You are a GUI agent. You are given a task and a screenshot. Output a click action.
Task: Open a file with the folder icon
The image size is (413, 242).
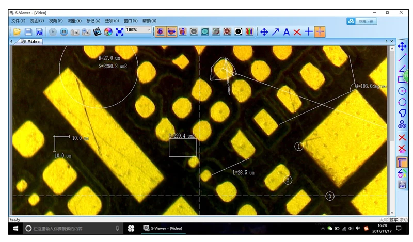click(17, 32)
